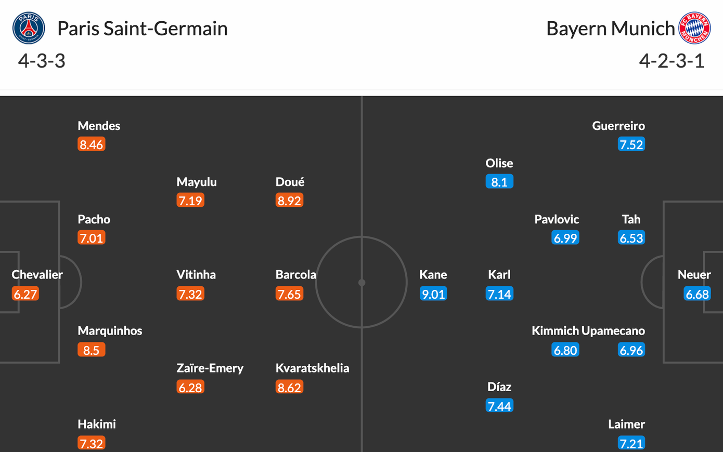Screen dimensions: 723x452
Task: Open the Paris Saint-Germain team link
Action: point(142,29)
